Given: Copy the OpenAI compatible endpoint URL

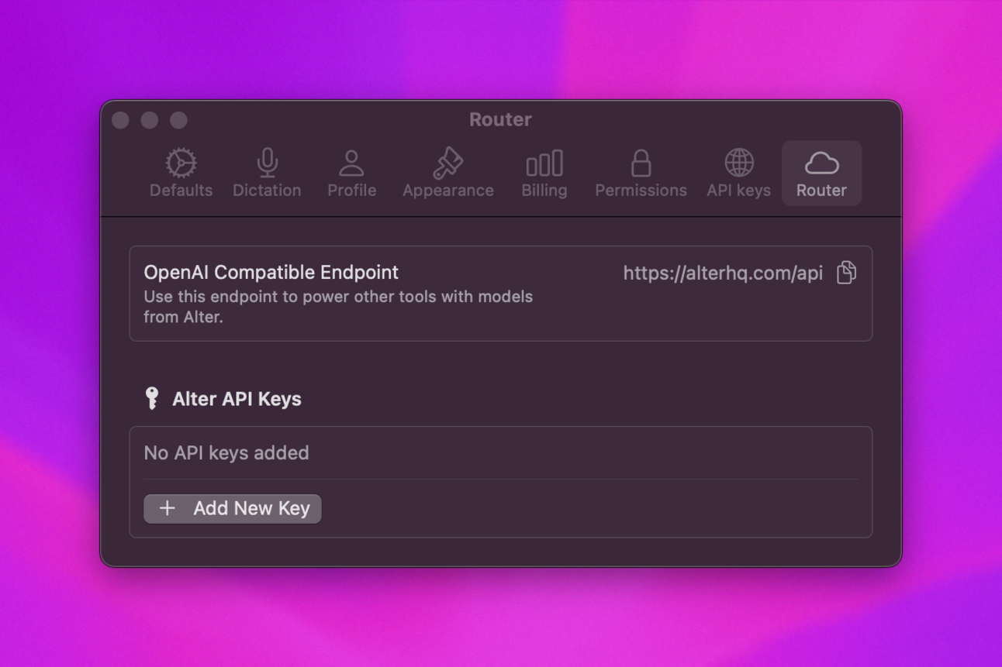Looking at the screenshot, I should [846, 272].
